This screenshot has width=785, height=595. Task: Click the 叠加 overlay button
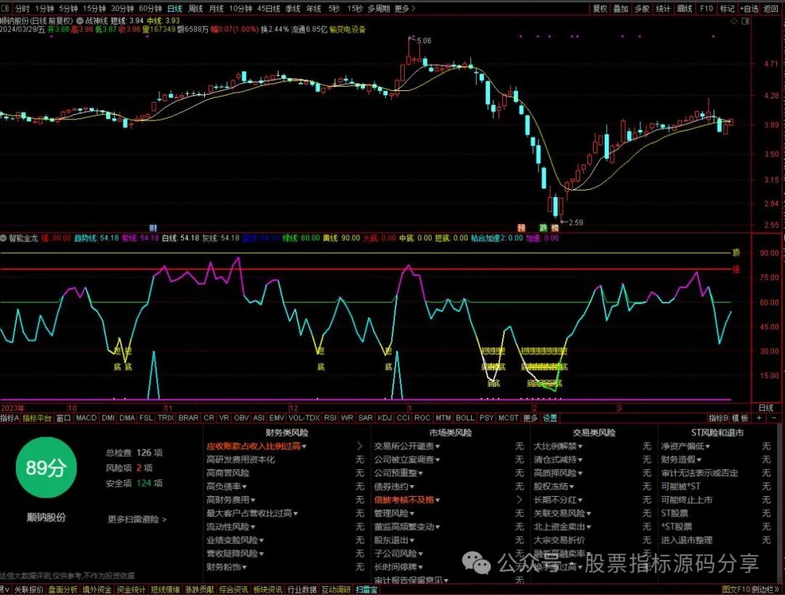click(x=621, y=9)
